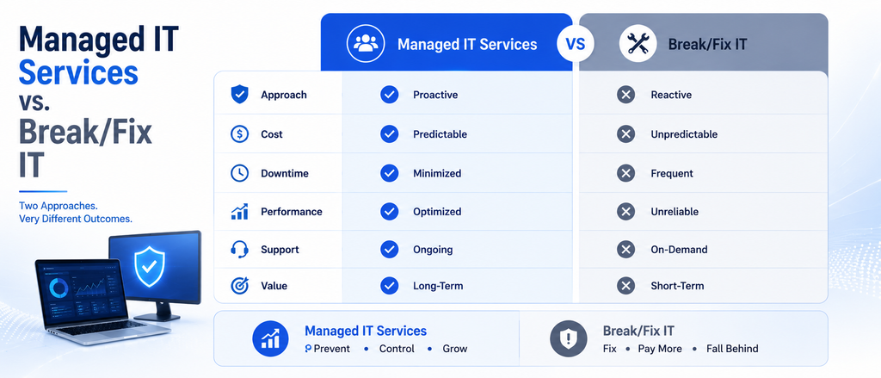Click the word Long-Term
Viewport: 881px width, 378px height.
click(438, 287)
